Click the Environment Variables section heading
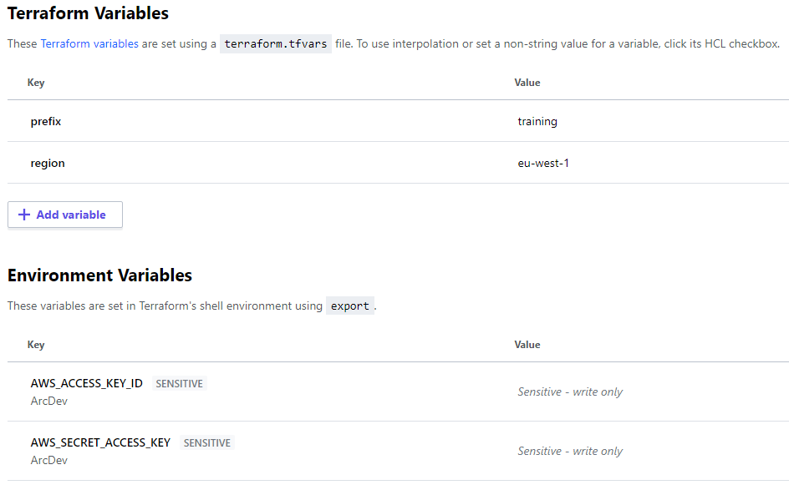 (99, 275)
